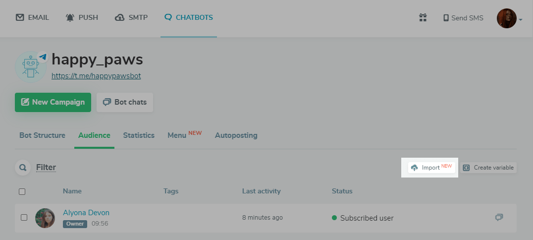Expand the Filter options
The image size is (533, 240).
pyautogui.click(x=46, y=168)
